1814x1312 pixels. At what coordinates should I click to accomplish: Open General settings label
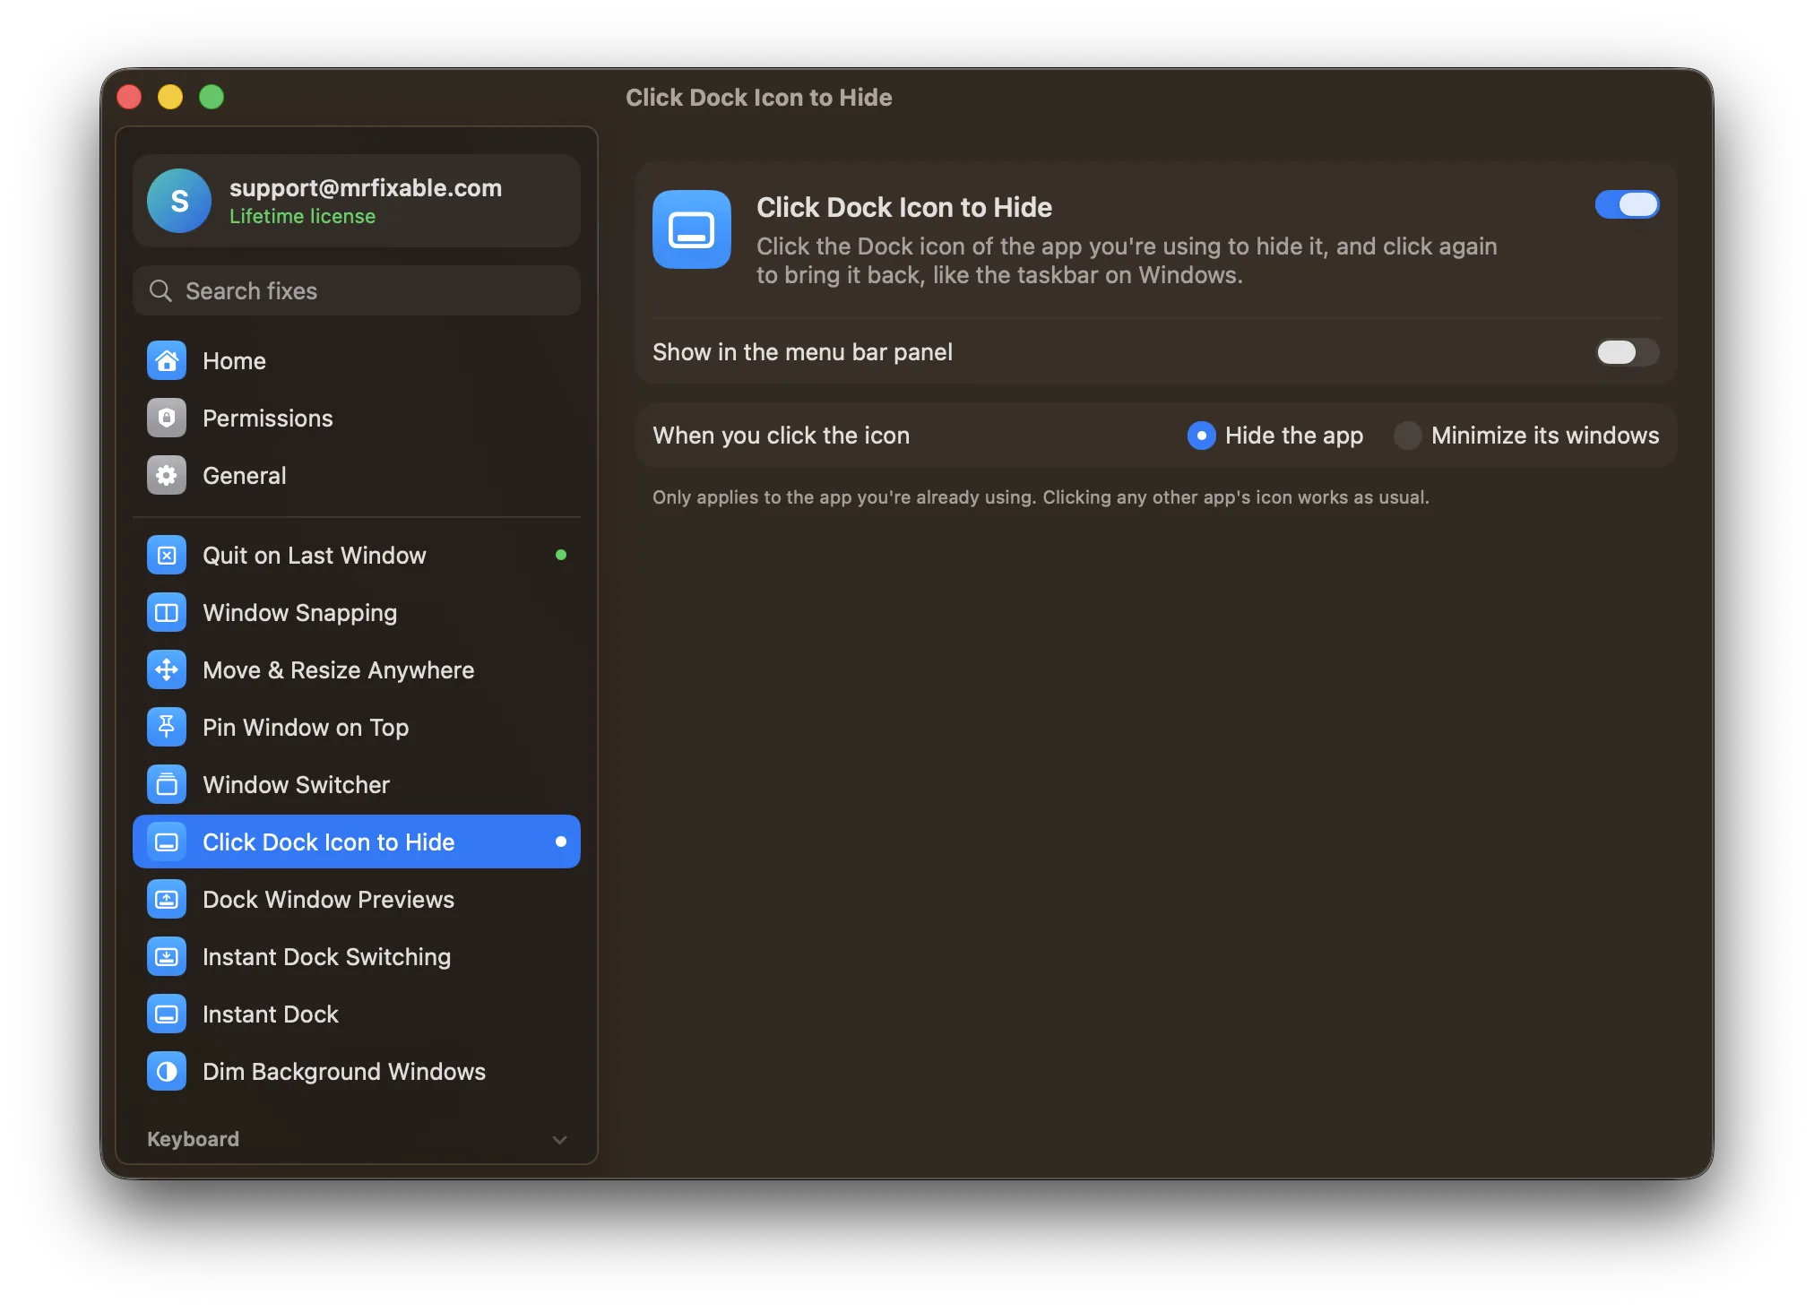pos(245,476)
